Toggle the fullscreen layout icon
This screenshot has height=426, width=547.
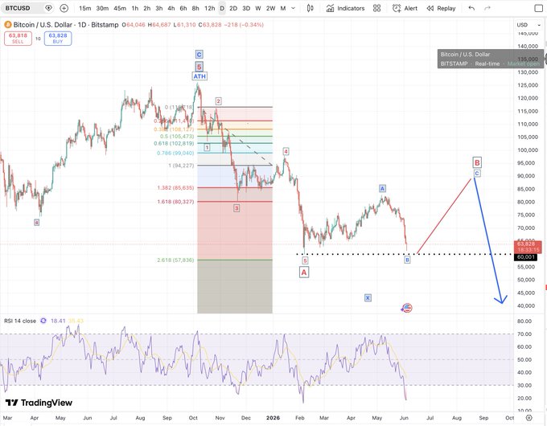[x=539, y=8]
